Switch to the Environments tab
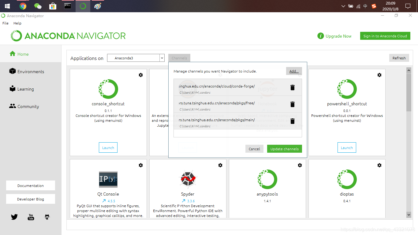This screenshot has width=418, height=235. 31,72
